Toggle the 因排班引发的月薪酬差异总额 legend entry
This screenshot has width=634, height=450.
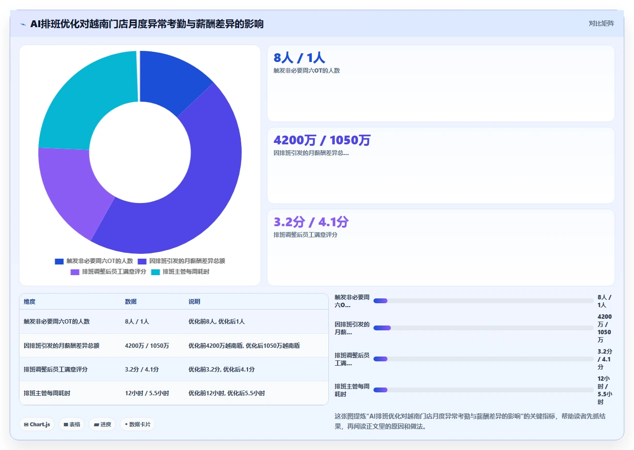click(x=182, y=261)
